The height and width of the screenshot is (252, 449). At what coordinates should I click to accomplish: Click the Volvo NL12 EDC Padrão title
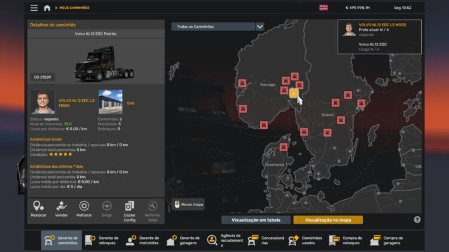click(x=96, y=33)
